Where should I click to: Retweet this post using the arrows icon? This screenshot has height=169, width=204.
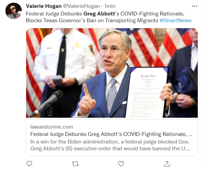[75, 164]
